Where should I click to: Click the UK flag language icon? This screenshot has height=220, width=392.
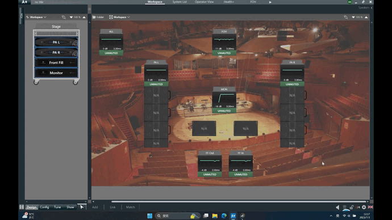370,207
